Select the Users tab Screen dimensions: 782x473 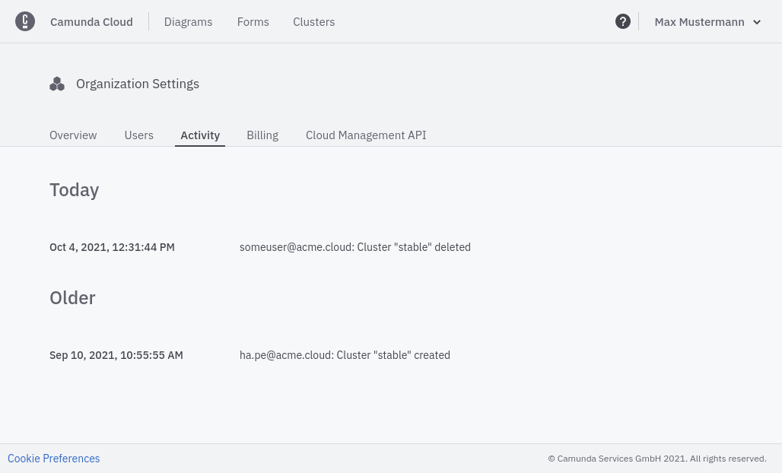[138, 135]
